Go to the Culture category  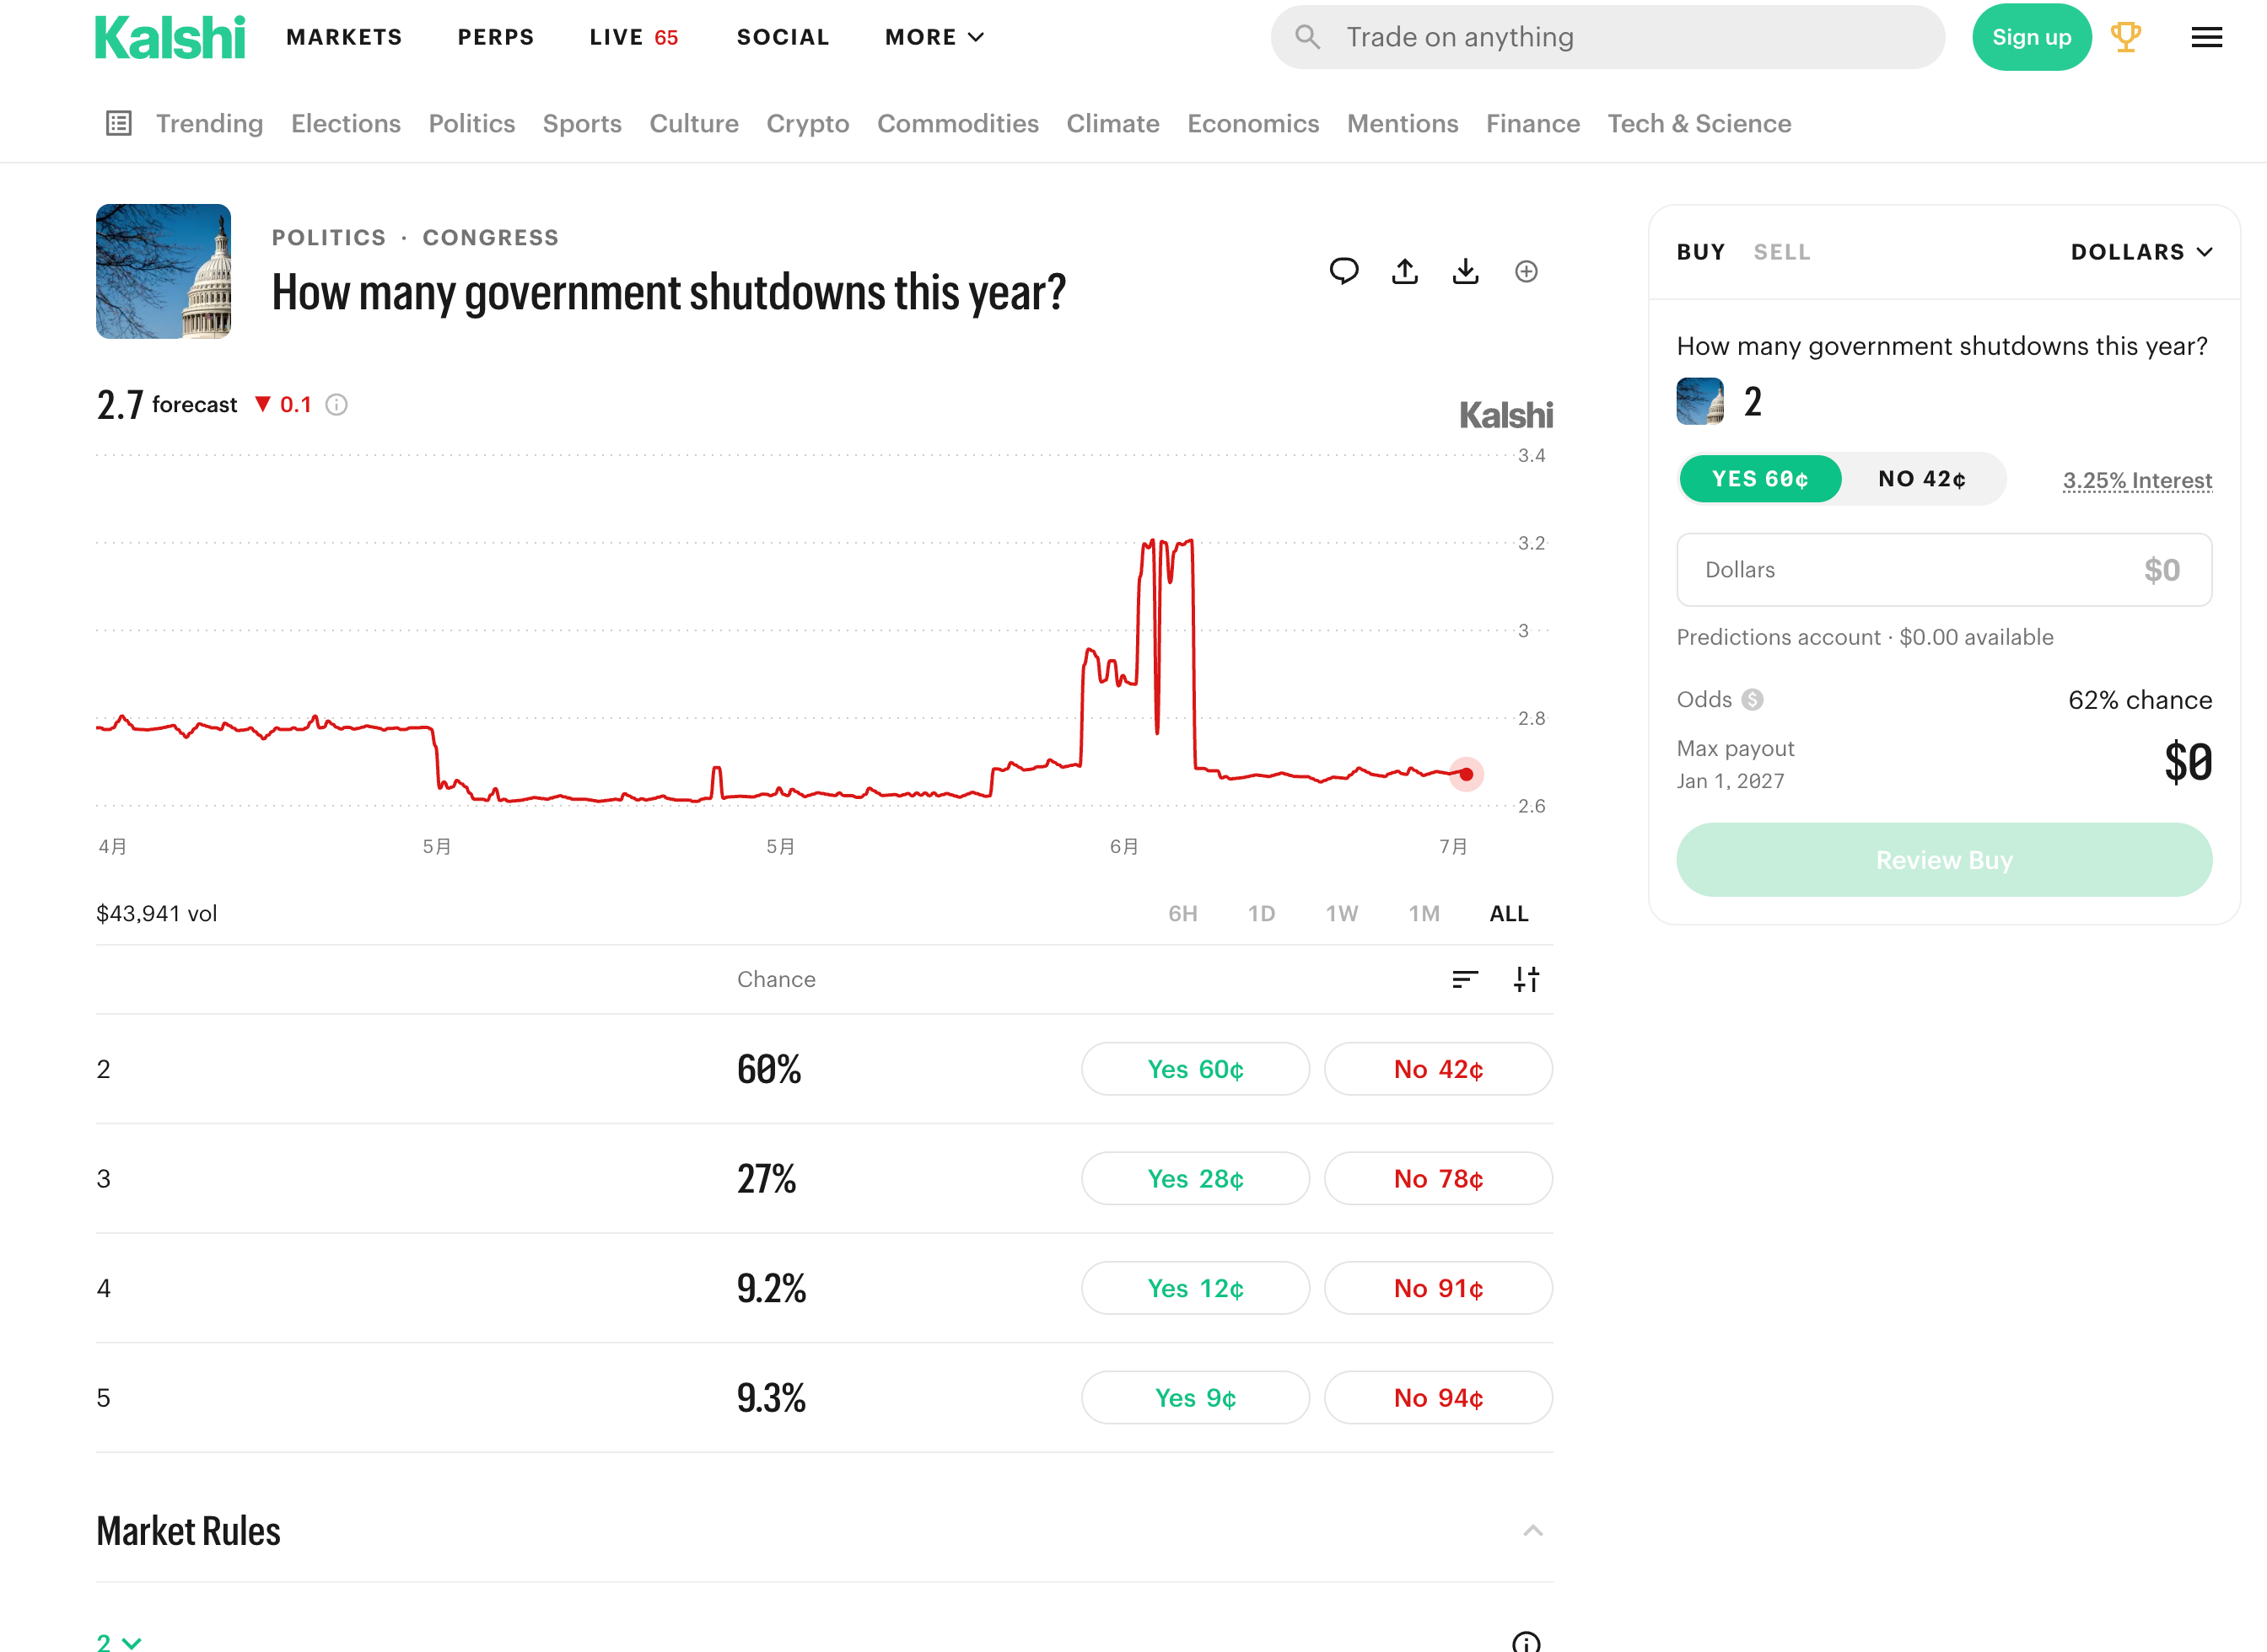(x=694, y=123)
